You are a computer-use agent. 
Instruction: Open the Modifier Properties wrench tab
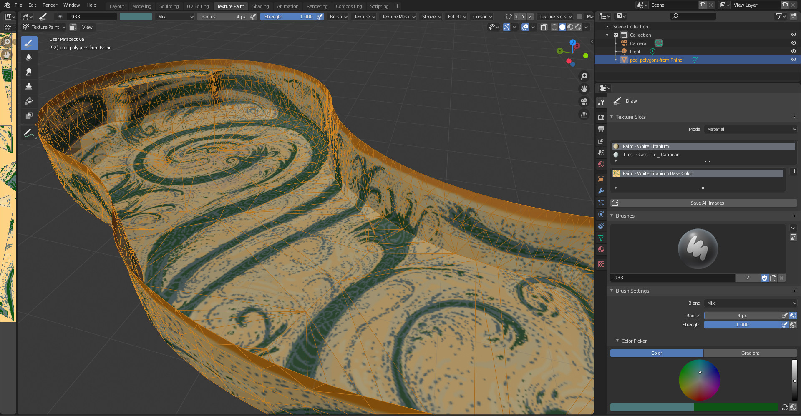(x=601, y=190)
